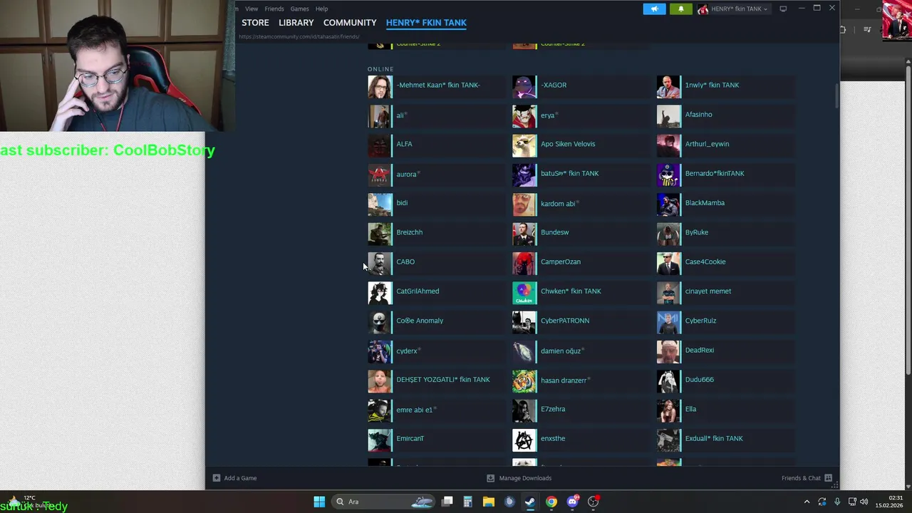Open Discord from the taskbar
Viewport: 912px width, 513px height.
click(572, 502)
